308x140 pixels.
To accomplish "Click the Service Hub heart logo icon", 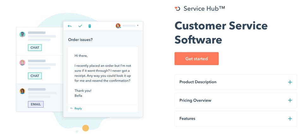I will (x=178, y=9).
